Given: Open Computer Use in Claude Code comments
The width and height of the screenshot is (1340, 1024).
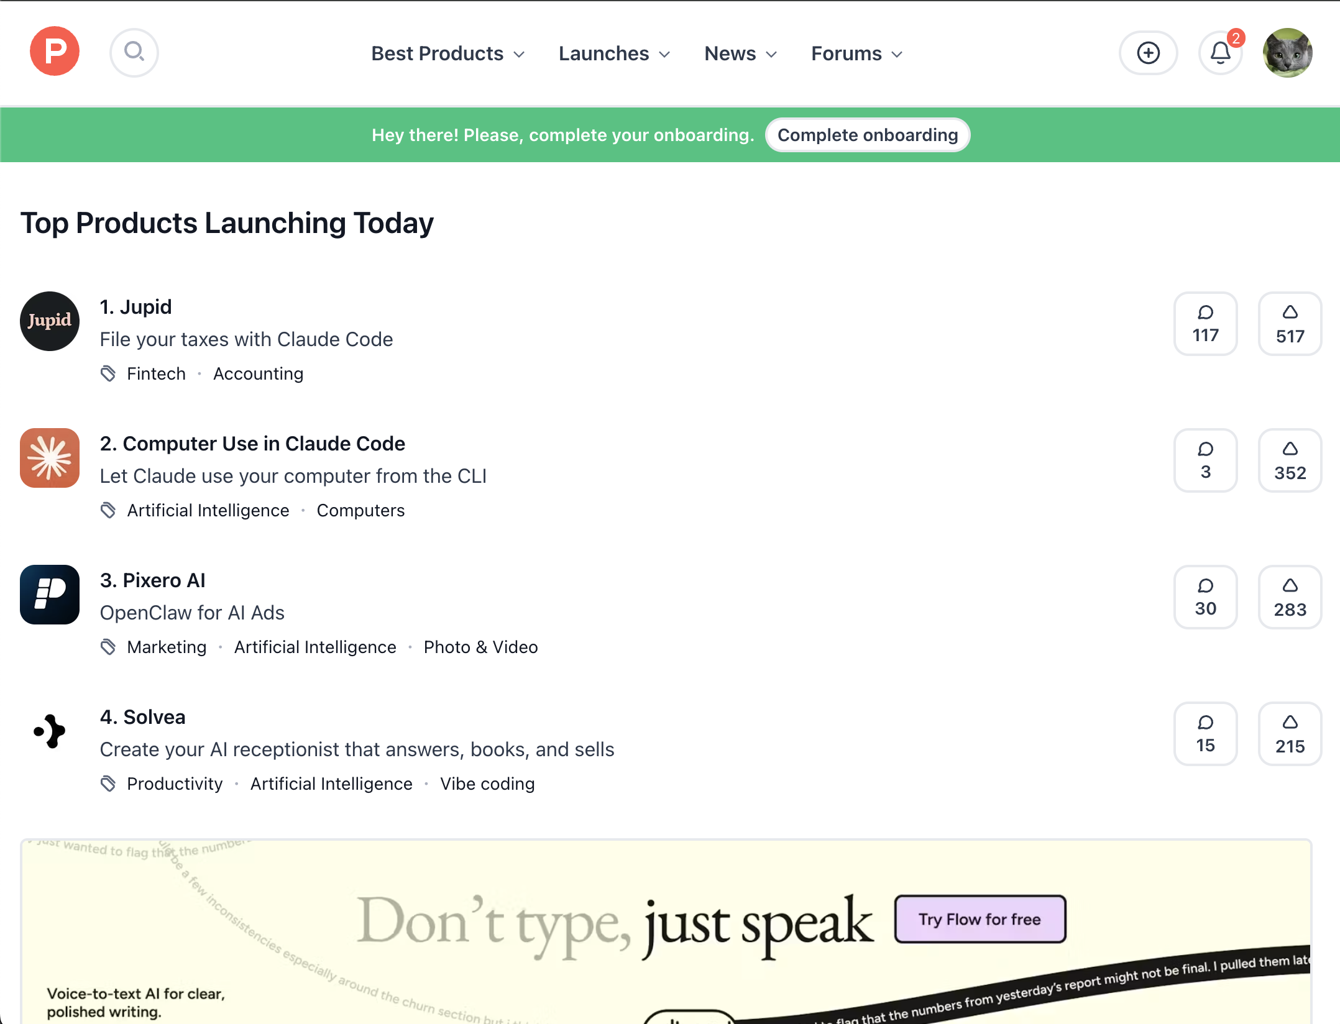Looking at the screenshot, I should tap(1205, 460).
